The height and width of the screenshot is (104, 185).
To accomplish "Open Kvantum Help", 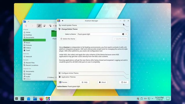I will pos(84,82).
